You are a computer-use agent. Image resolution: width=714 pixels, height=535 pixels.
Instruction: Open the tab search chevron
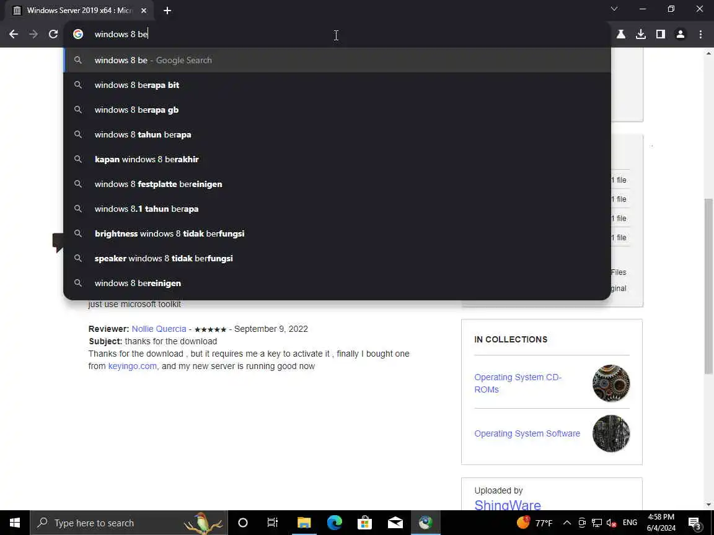click(x=614, y=9)
